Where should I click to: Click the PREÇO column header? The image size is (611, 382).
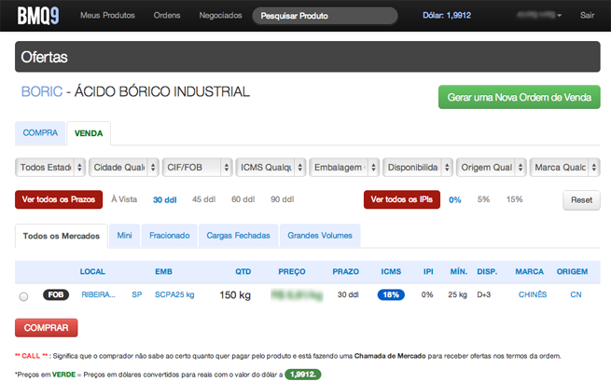291,272
